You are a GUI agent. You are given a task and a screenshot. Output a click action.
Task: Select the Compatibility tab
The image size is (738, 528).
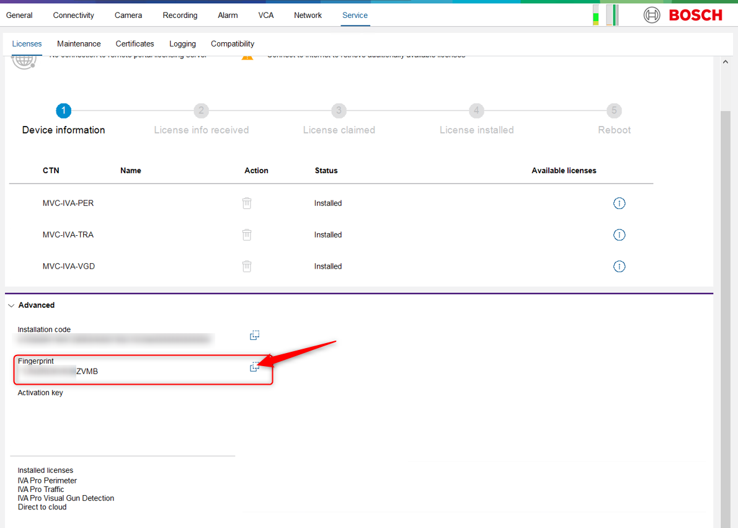pos(233,43)
